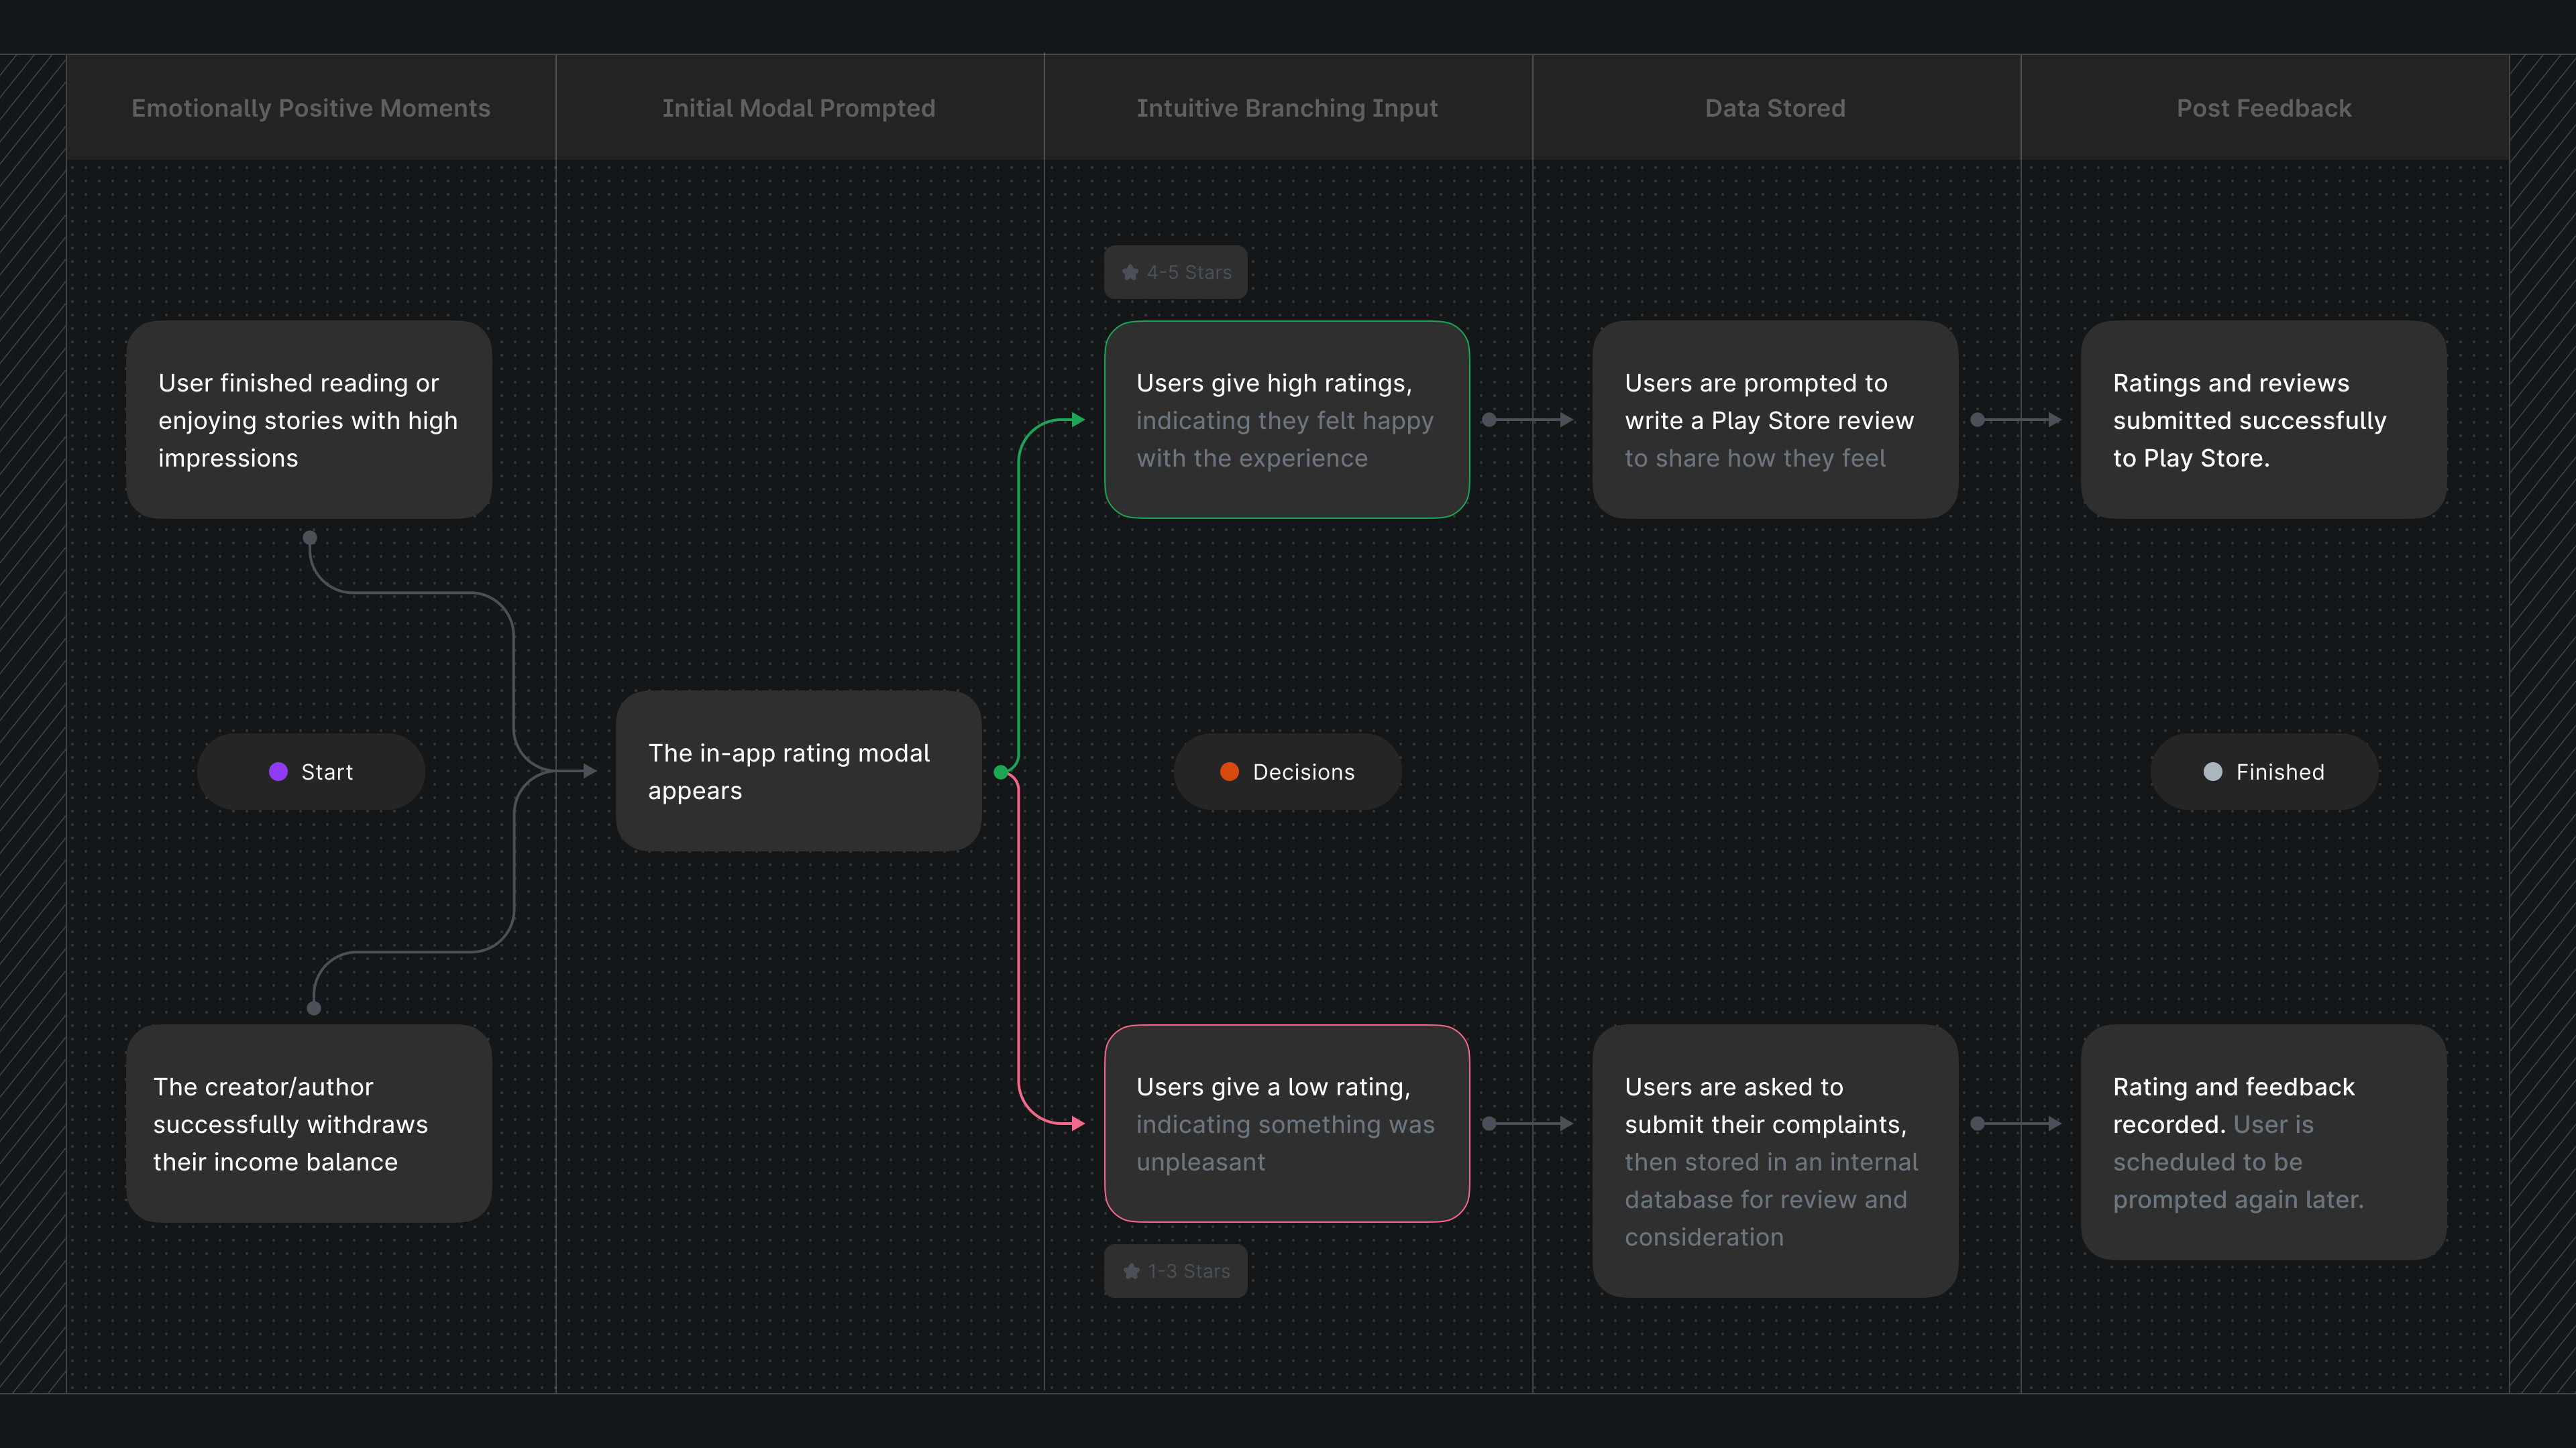The height and width of the screenshot is (1448, 2576).
Task: Select the Post Feedback column header
Action: coord(2264,108)
